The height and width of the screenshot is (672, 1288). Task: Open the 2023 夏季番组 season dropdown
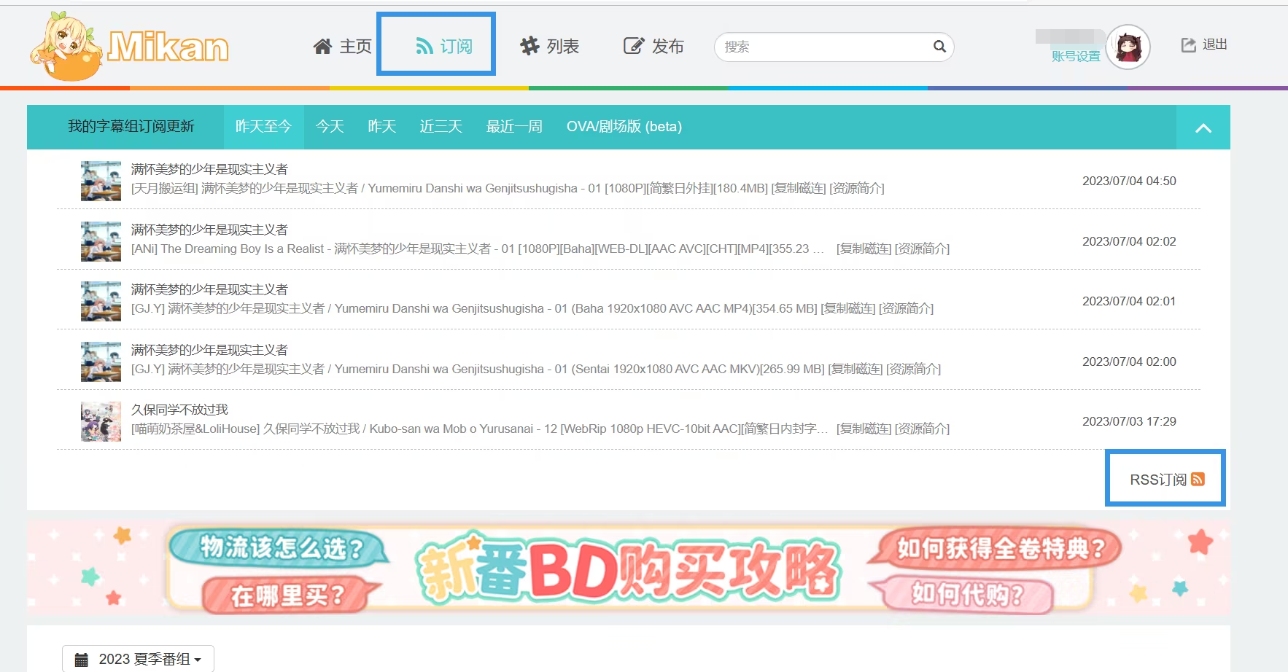point(137,658)
